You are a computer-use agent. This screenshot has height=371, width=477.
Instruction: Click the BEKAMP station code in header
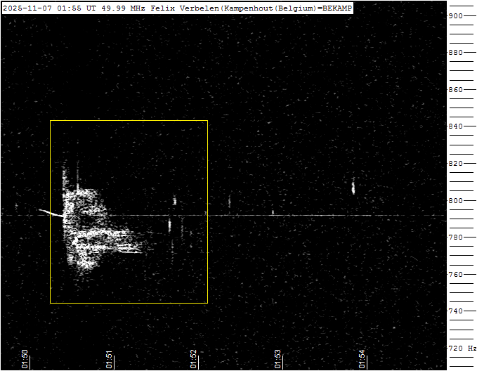tap(337, 7)
